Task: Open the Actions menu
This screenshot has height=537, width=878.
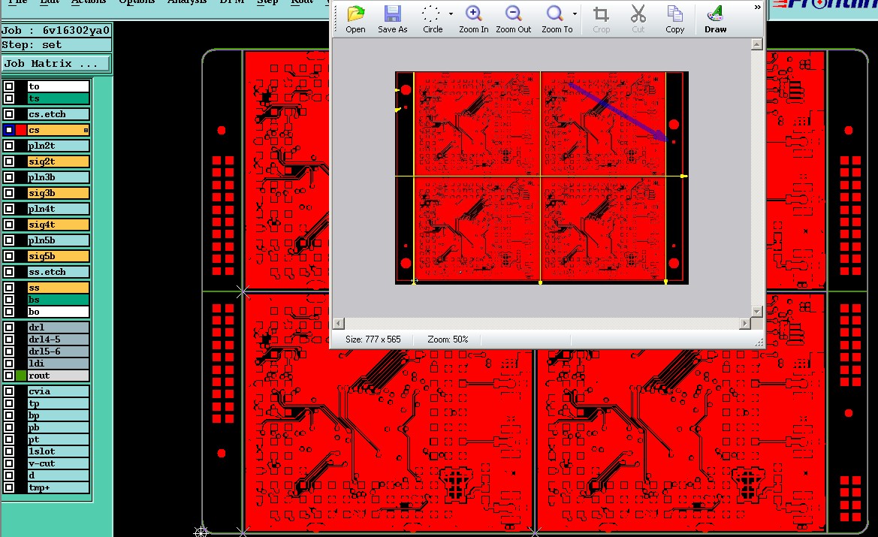Action: [89, 2]
